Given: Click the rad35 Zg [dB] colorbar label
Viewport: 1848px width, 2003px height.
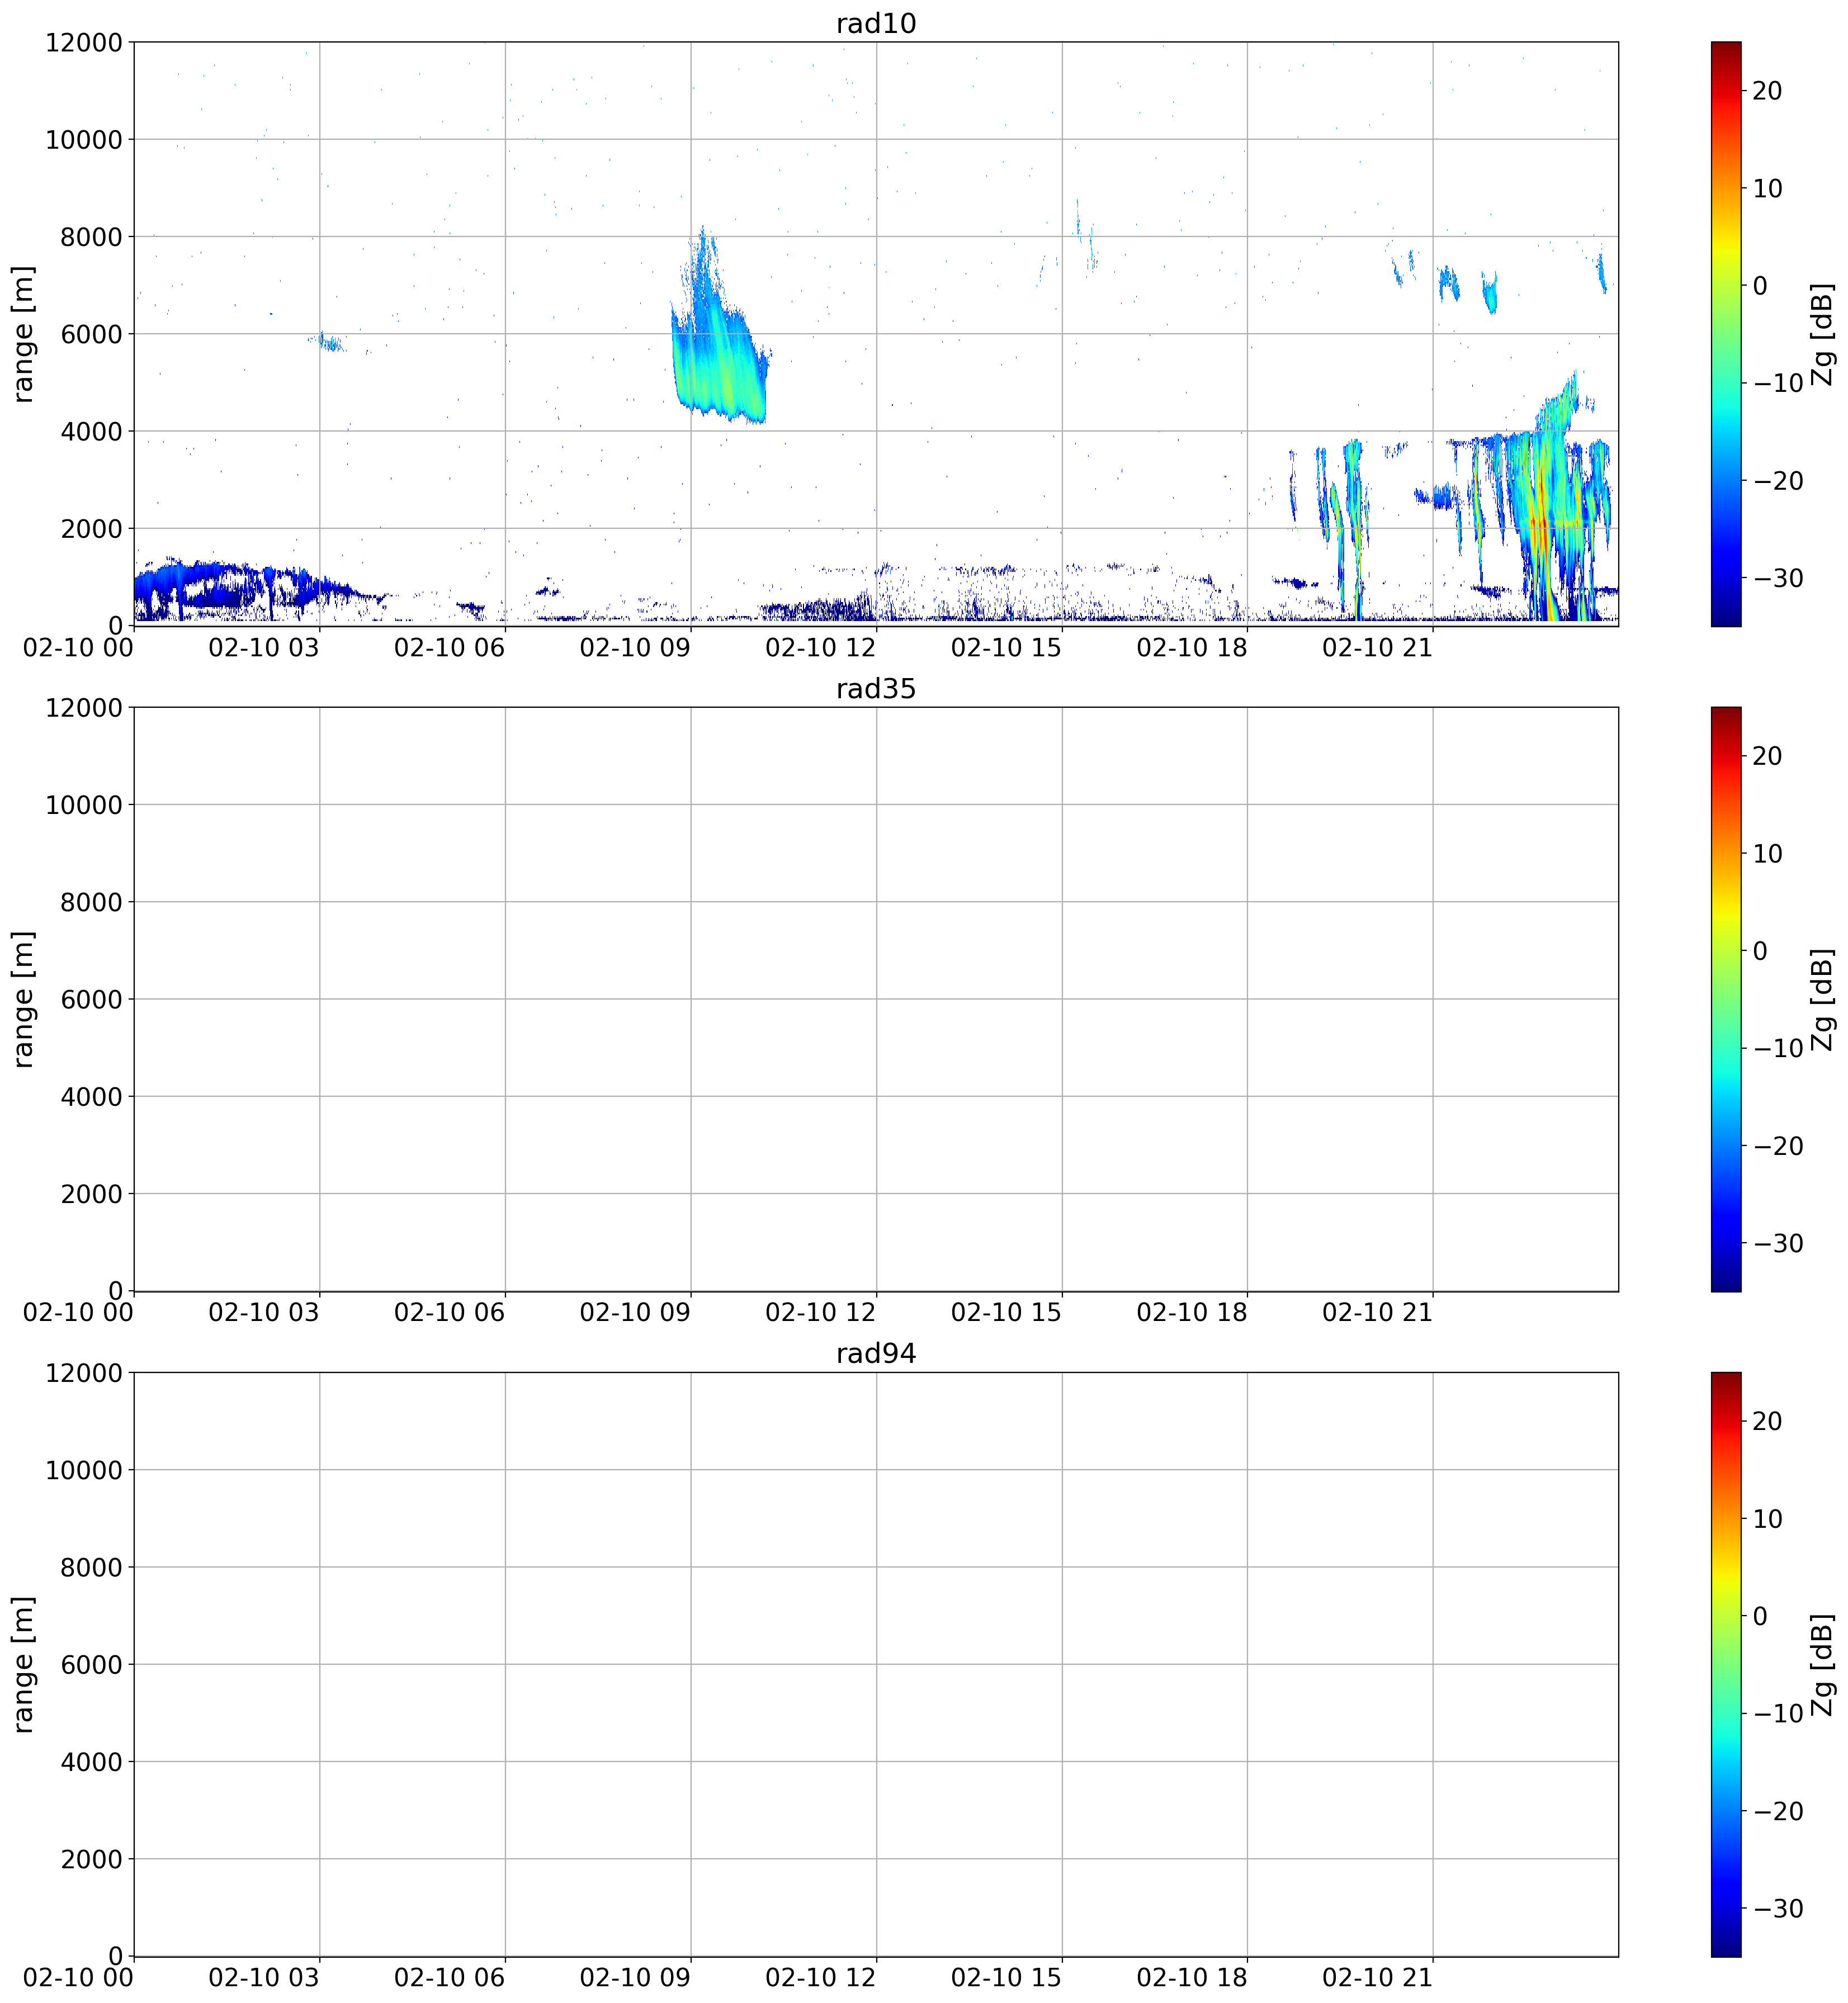Looking at the screenshot, I should pos(1823,1000).
